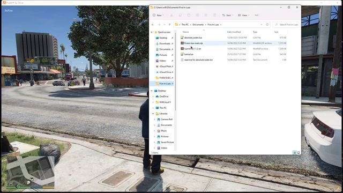
Task: Open the New item menu in Explorer
Action: (158, 15)
